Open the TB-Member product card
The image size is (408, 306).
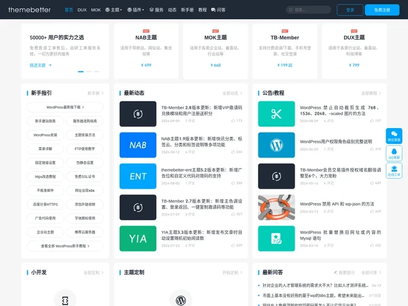click(284, 51)
